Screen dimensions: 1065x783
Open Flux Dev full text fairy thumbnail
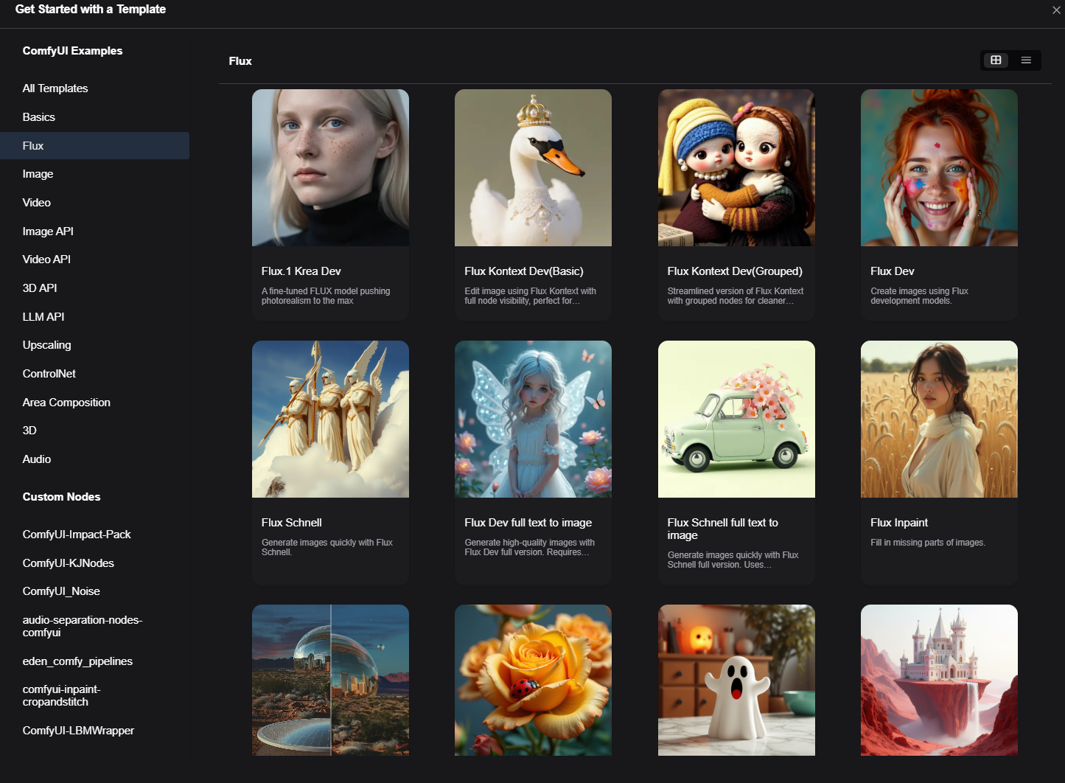(533, 419)
